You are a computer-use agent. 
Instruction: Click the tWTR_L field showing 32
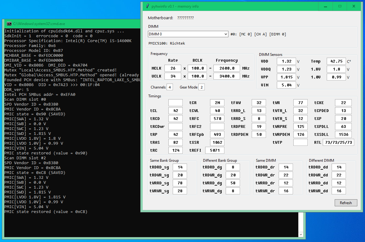[x=300, y=111]
